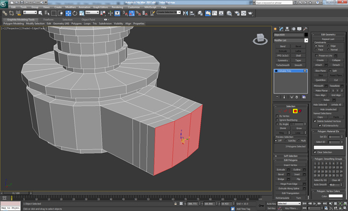
Task: Switch to the Freeform ribbon tab
Action: [x=48, y=20]
